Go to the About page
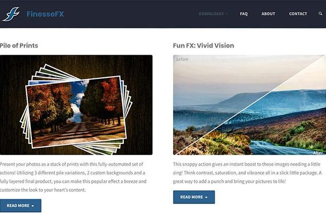This screenshot has width=326, height=217. coord(268,14)
